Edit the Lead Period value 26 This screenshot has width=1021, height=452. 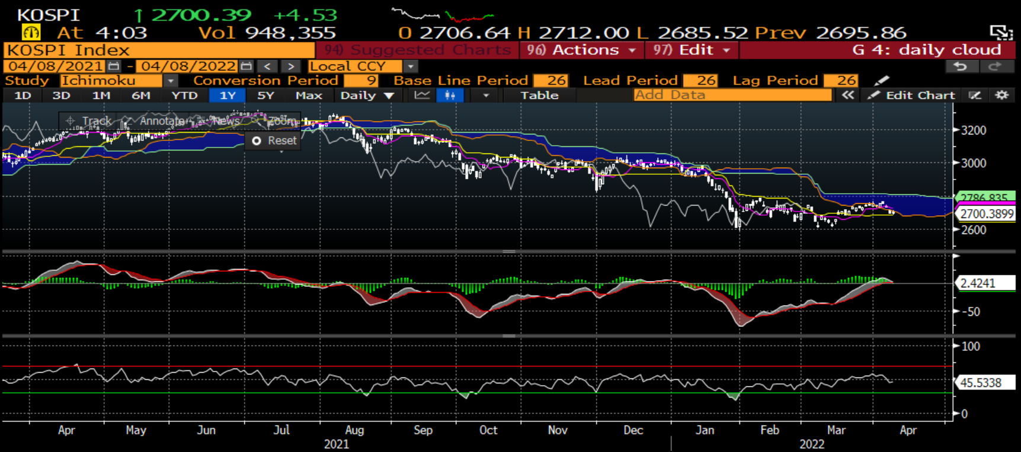(x=700, y=81)
